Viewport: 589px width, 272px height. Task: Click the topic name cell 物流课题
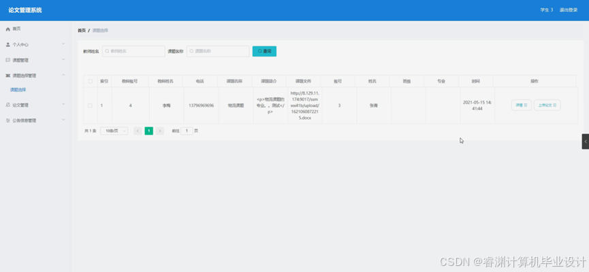pyautogui.click(x=236, y=106)
